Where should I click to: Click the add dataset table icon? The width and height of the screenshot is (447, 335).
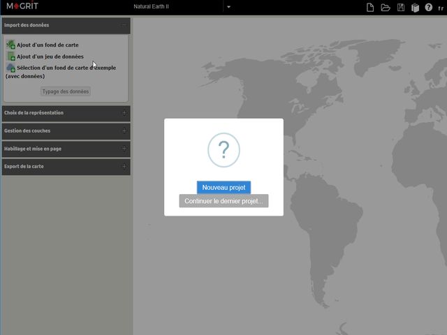[x=10, y=57]
